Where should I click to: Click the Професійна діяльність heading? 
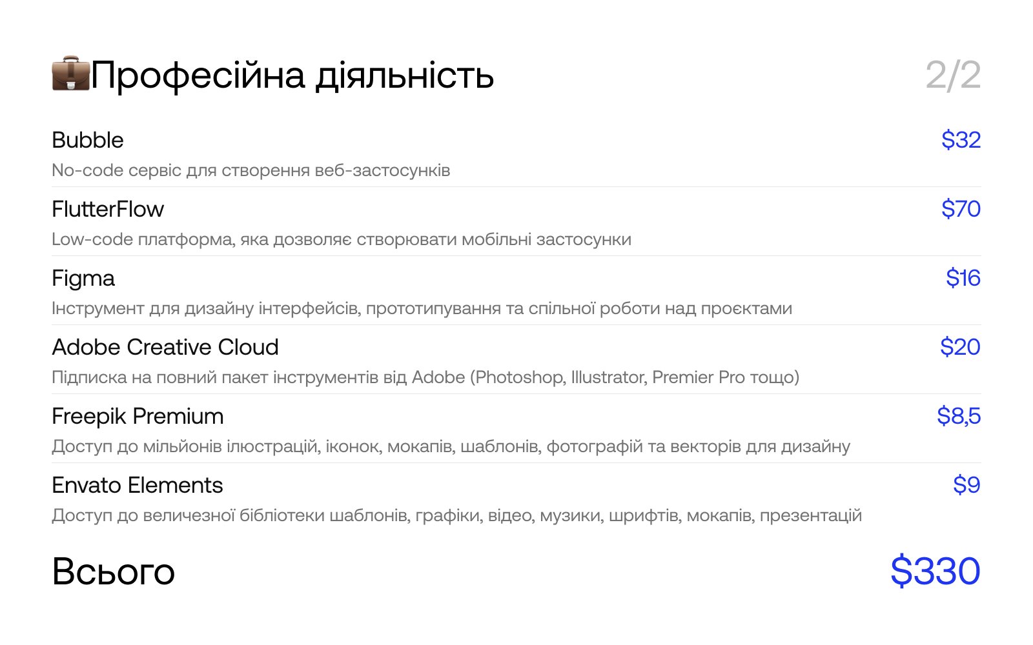coord(292,75)
